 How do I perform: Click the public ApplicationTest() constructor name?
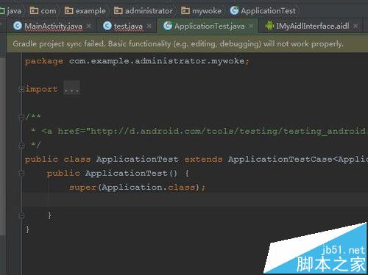[126, 174]
